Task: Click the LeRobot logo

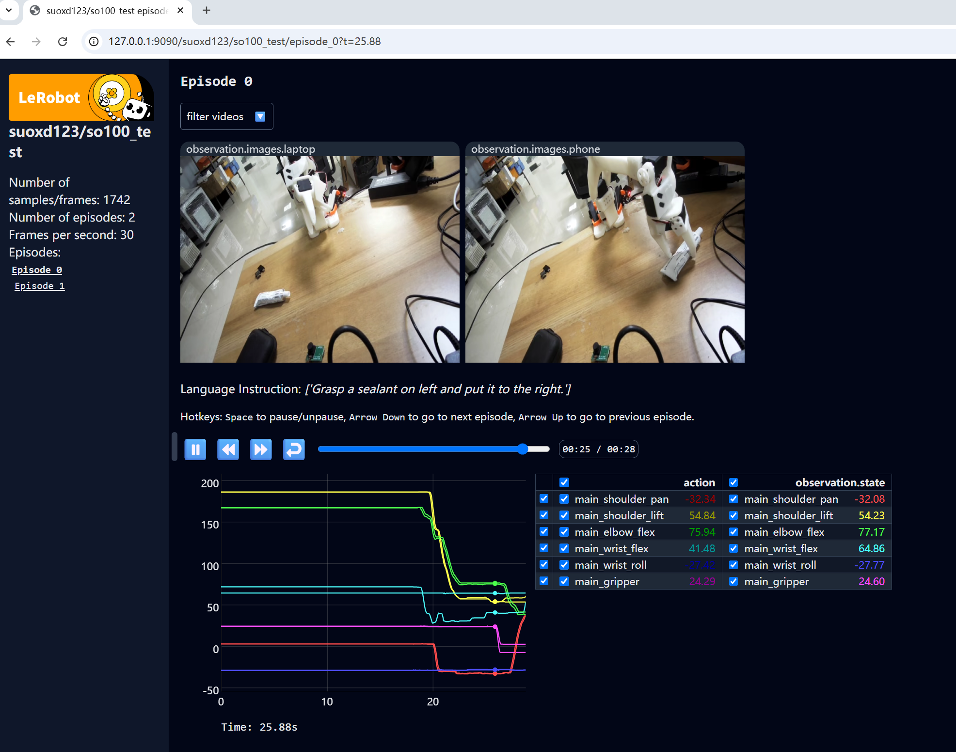Action: (81, 97)
